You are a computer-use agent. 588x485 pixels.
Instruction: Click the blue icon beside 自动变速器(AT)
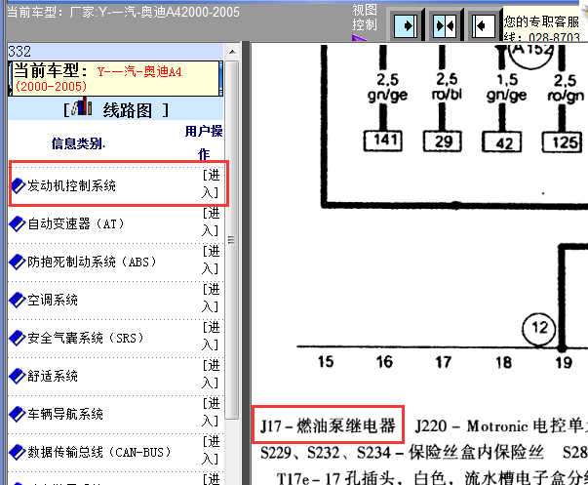17,223
